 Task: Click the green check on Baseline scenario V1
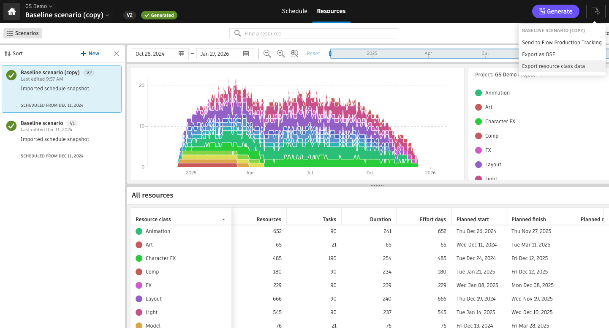pyautogui.click(x=11, y=126)
